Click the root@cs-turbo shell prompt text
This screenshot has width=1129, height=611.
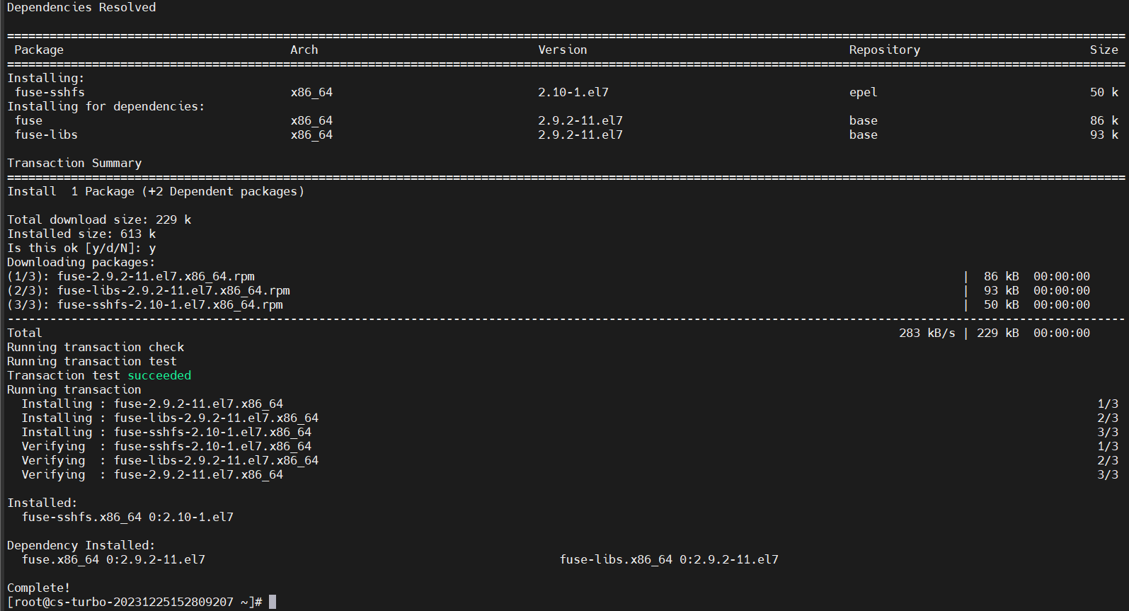tap(134, 602)
